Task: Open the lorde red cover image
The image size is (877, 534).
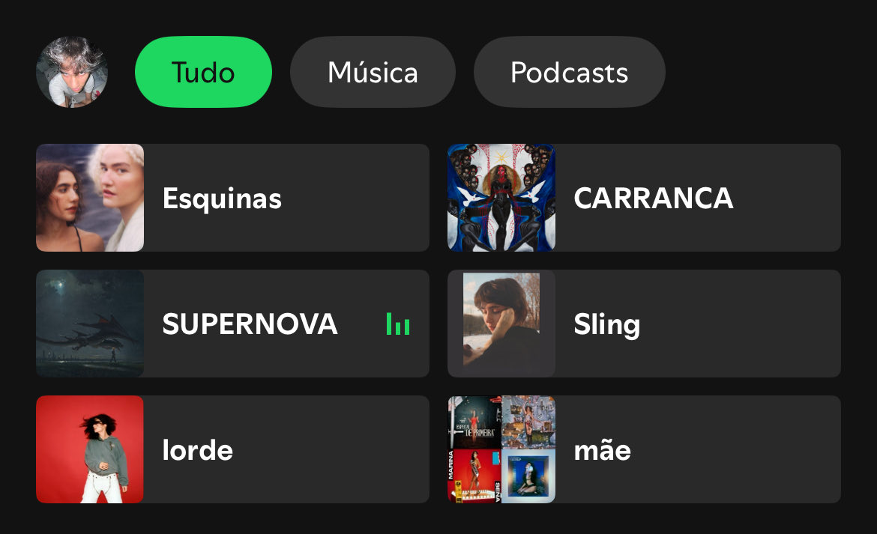Action: point(90,449)
